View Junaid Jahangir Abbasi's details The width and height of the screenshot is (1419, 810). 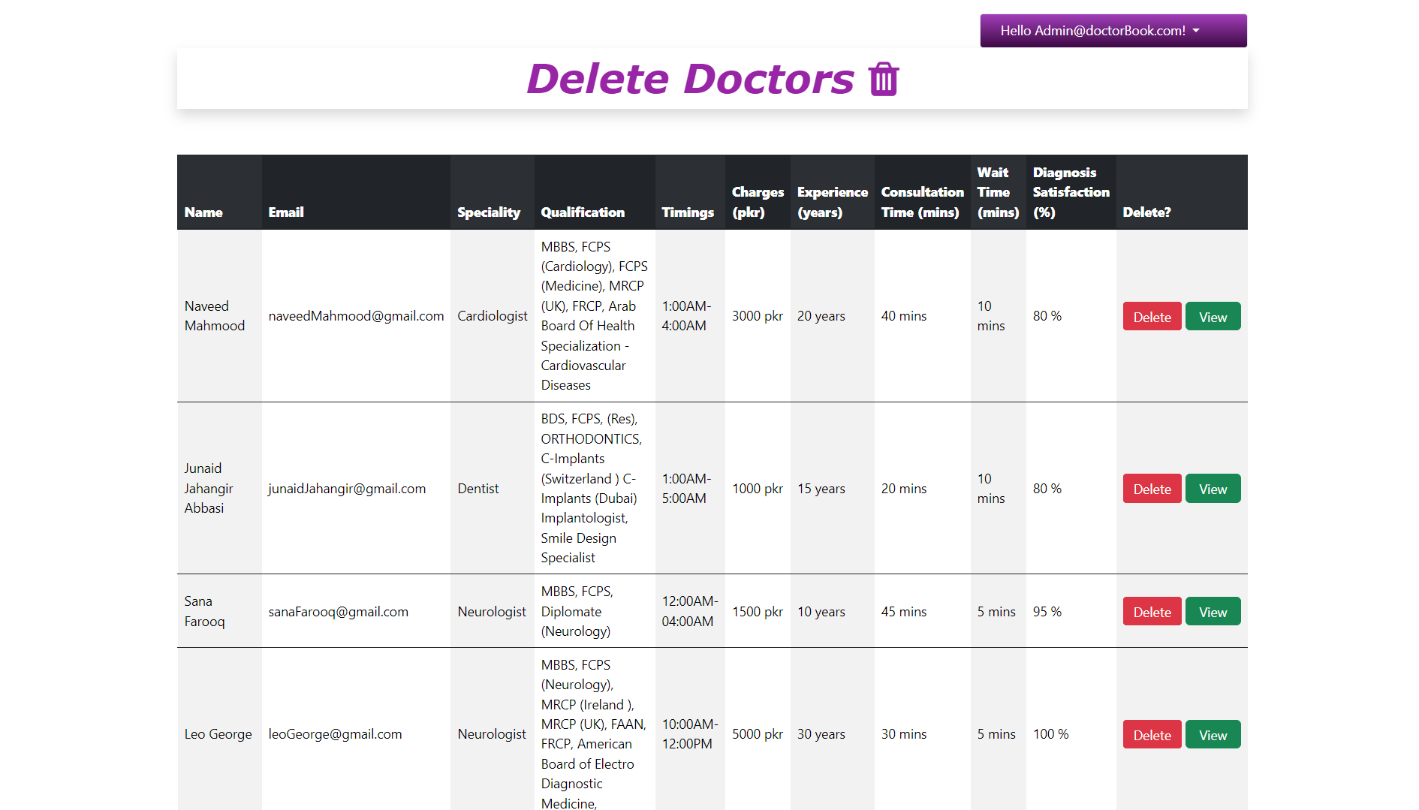[x=1212, y=489]
